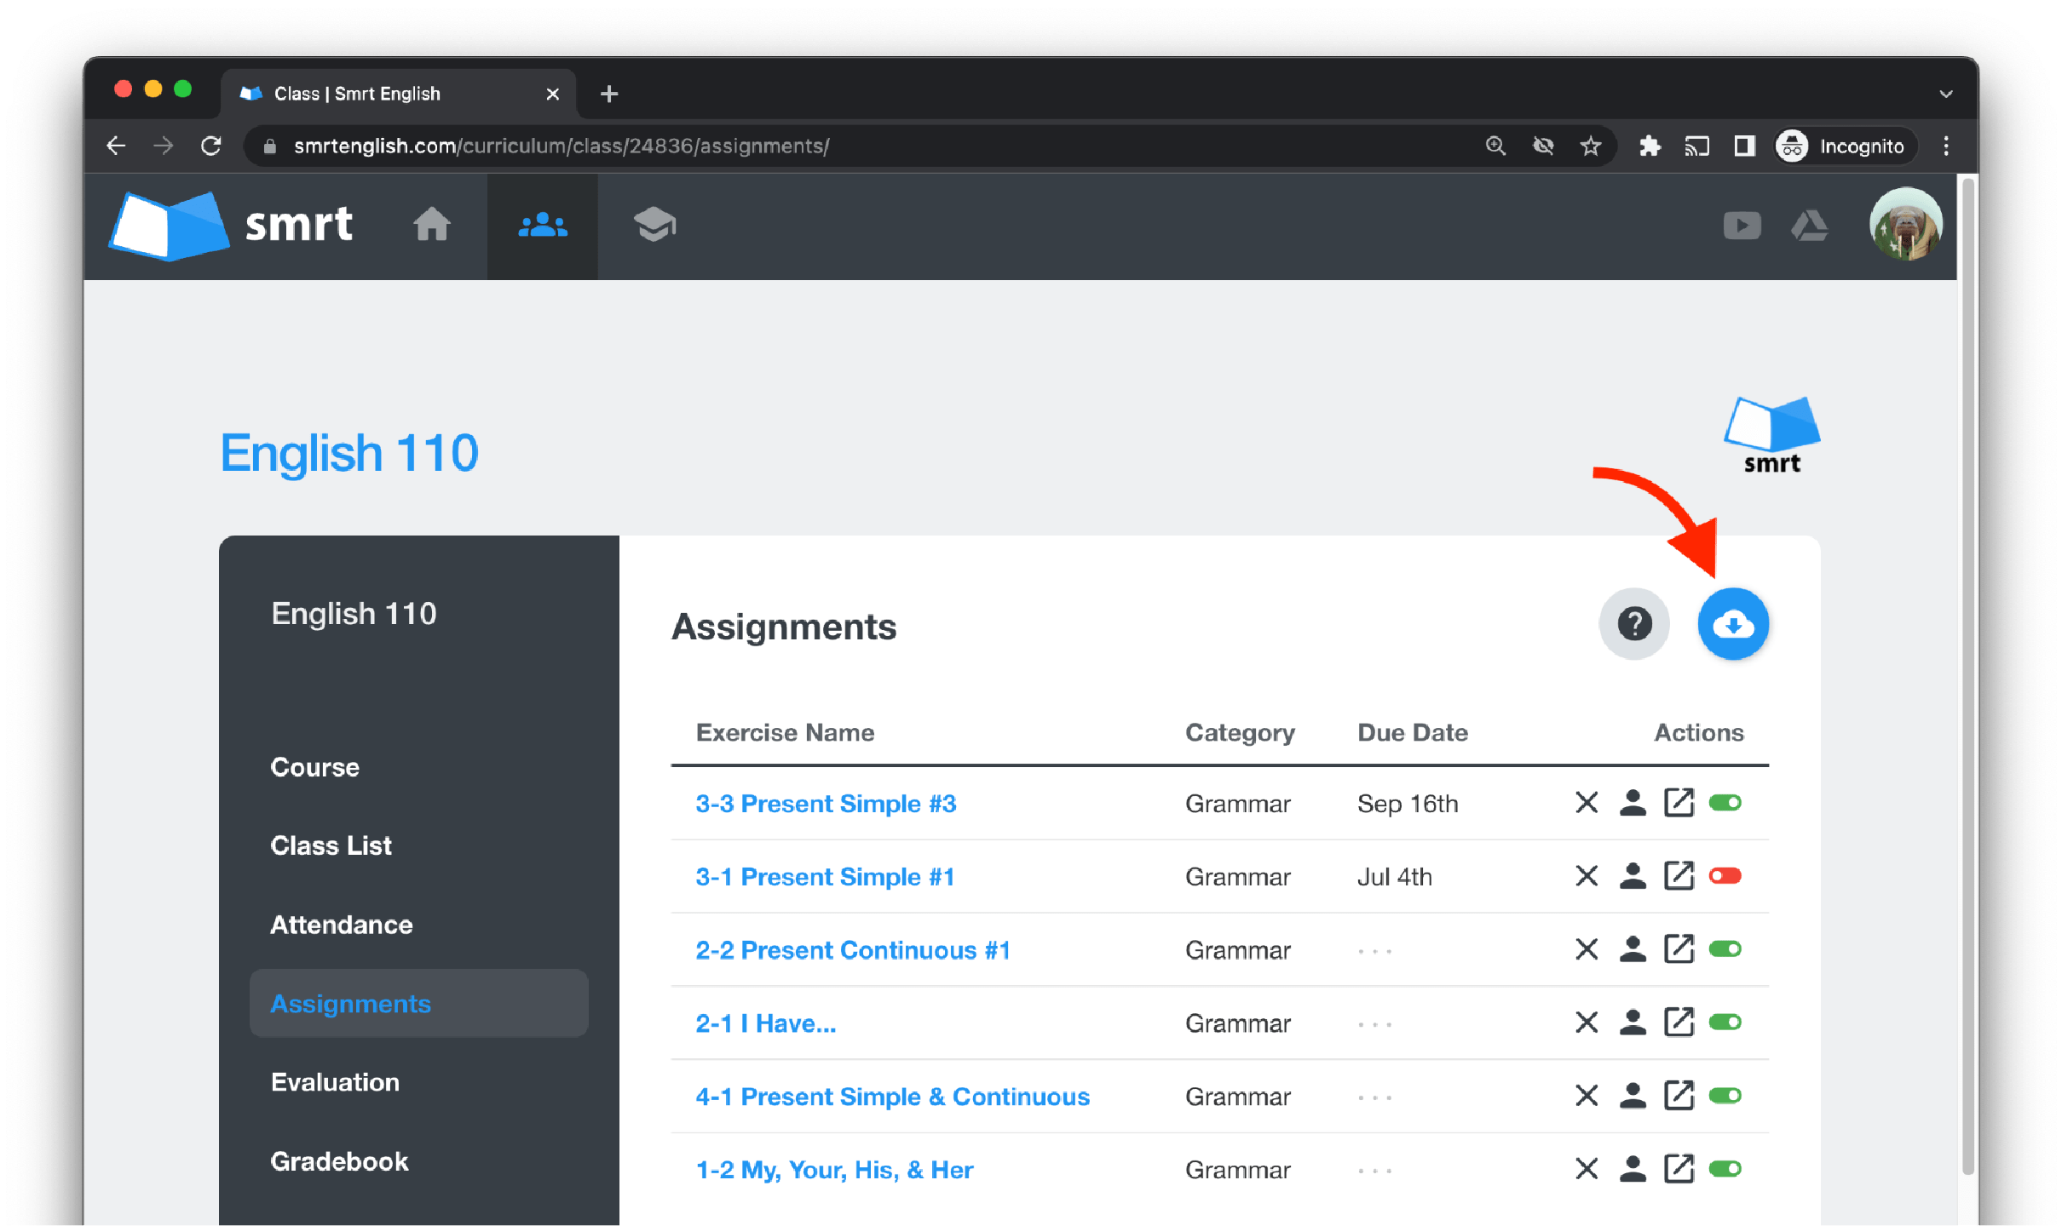Expand the browser tab search chevron
This screenshot has width=2062, height=1226.
1945,94
